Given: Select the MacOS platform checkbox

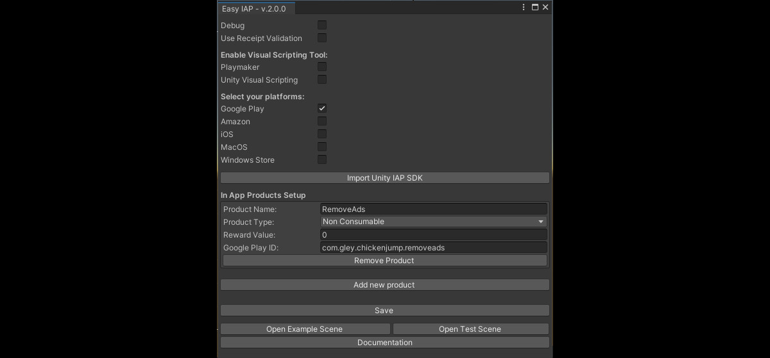Looking at the screenshot, I should point(322,147).
